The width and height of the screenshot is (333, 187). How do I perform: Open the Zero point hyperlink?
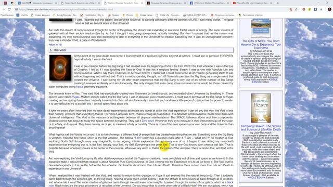point(148,121)
